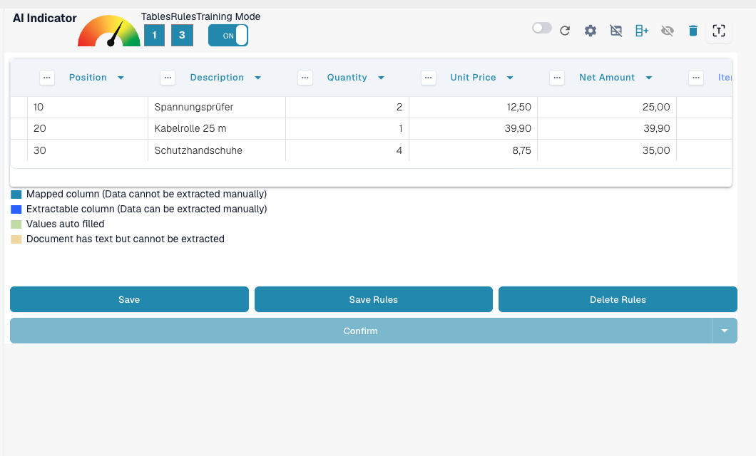The image size is (756, 456).
Task: Open the Confirm button dropdown arrow
Action: point(725,331)
